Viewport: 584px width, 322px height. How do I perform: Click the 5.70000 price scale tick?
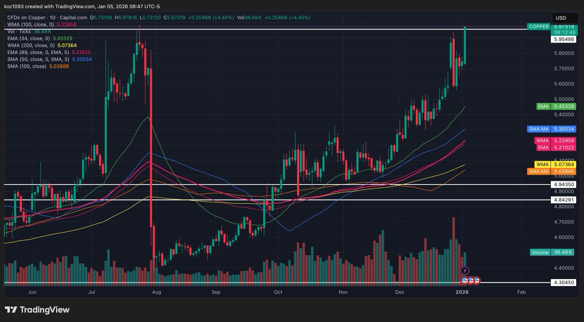(x=564, y=69)
